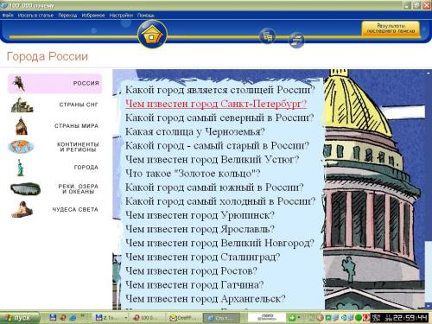Open link 'Чем известен город Великий Устюг?'
The height and width of the screenshot is (324, 432).
(x=213, y=159)
